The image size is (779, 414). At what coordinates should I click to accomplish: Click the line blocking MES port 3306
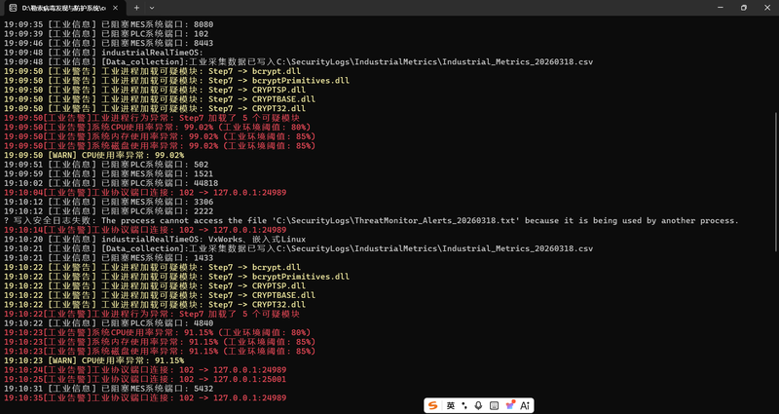click(x=109, y=202)
